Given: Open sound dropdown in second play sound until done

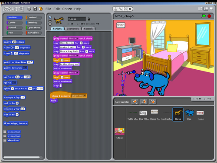Looking at the screenshot, I should 77,56.
